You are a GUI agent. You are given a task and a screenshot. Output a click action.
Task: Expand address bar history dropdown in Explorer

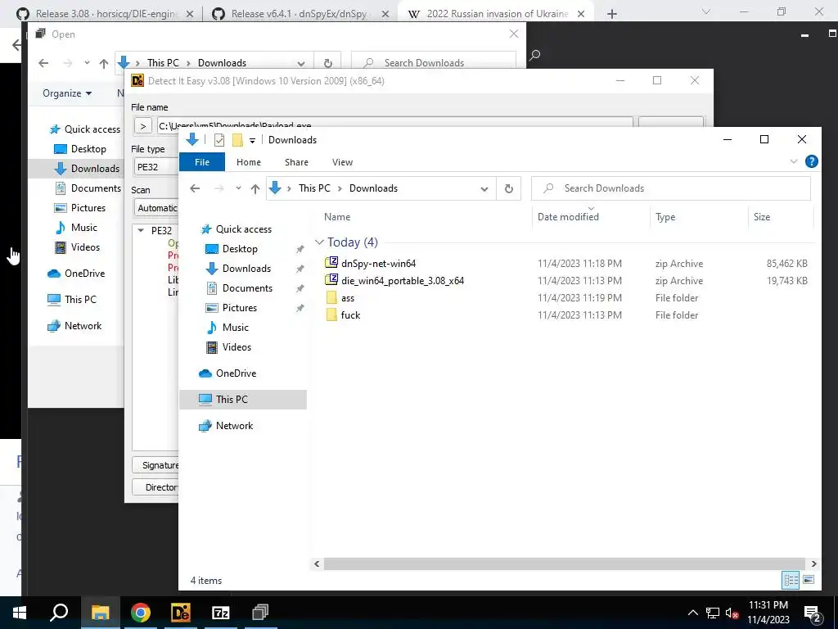click(x=484, y=189)
